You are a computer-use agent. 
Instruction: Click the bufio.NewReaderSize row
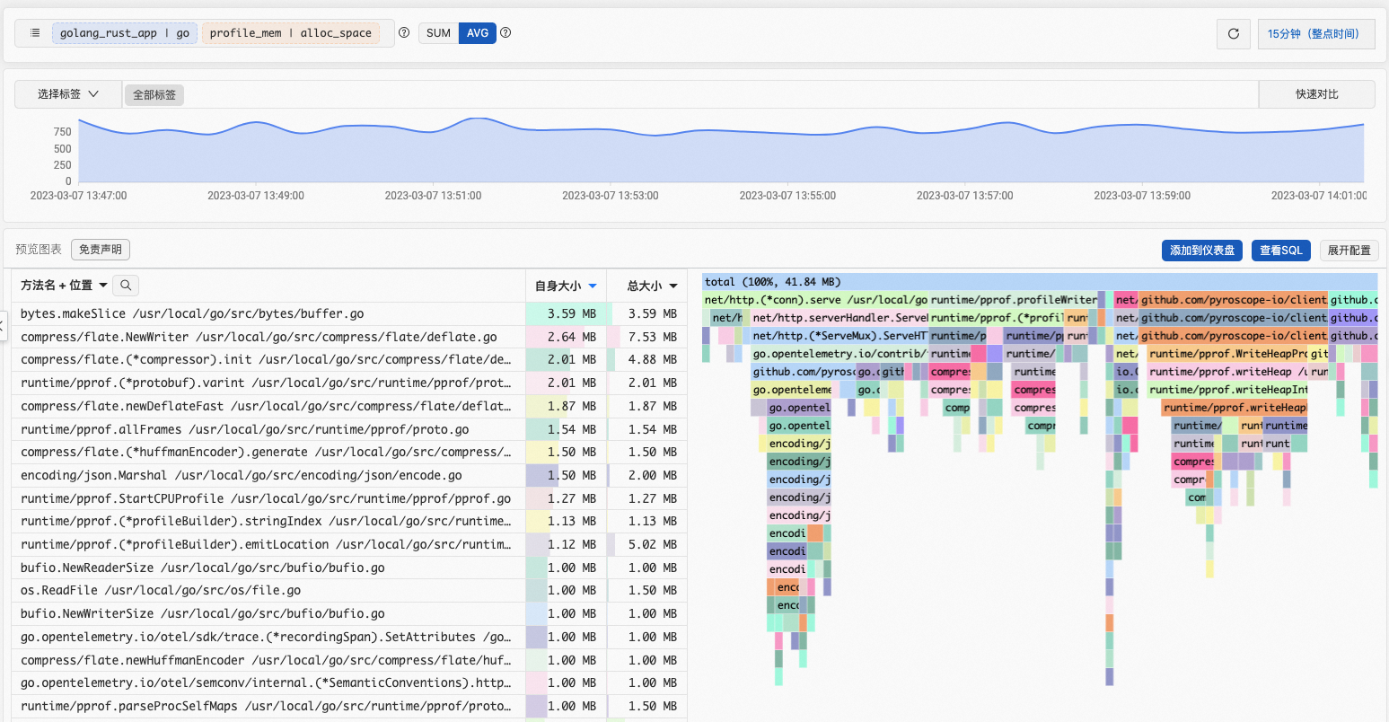click(349, 568)
